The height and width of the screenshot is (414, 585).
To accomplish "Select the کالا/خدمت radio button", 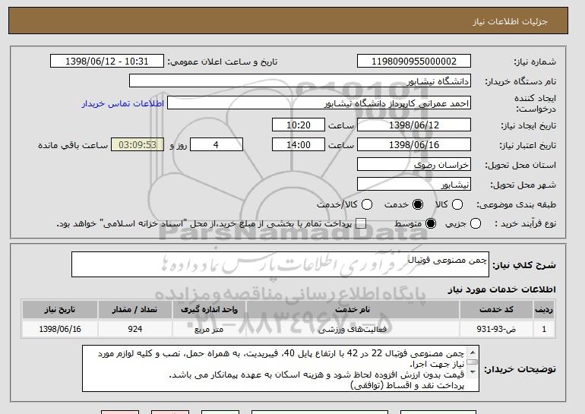I will click(x=367, y=204).
